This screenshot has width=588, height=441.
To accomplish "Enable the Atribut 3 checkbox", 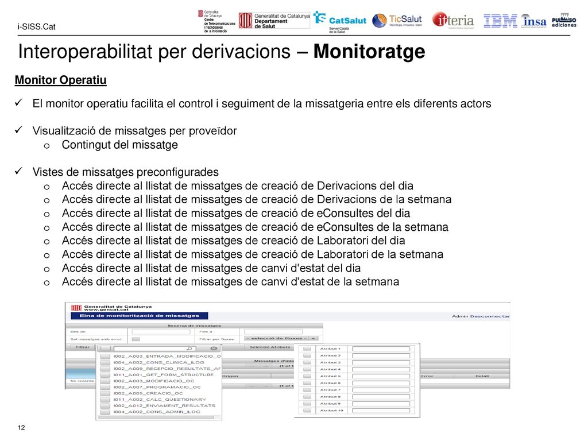I will coord(307,362).
